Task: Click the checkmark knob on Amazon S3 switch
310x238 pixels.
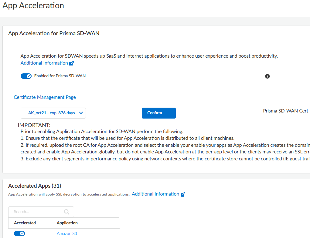Action: [22, 233]
